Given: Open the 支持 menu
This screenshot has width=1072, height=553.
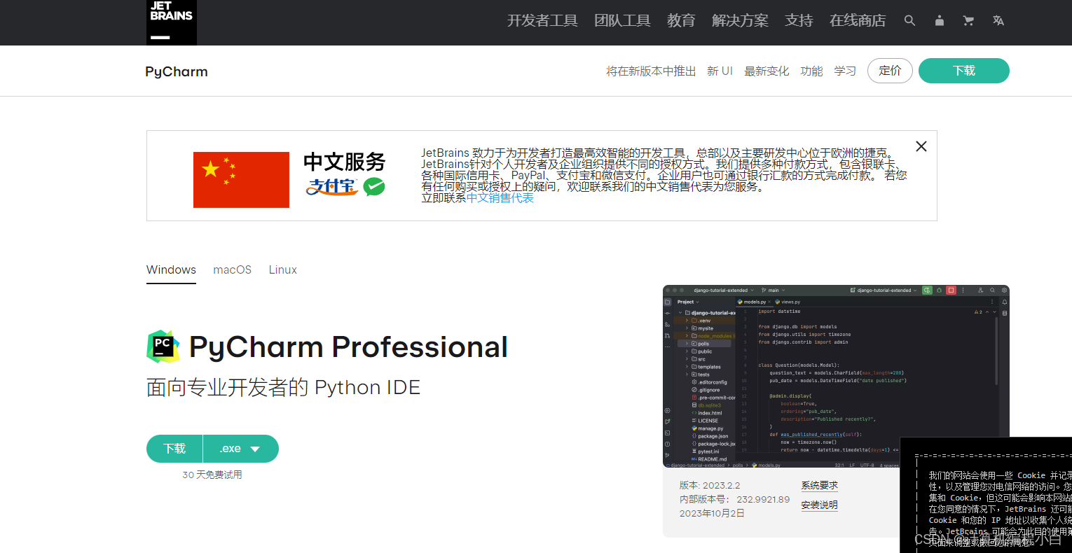Looking at the screenshot, I should [x=799, y=21].
